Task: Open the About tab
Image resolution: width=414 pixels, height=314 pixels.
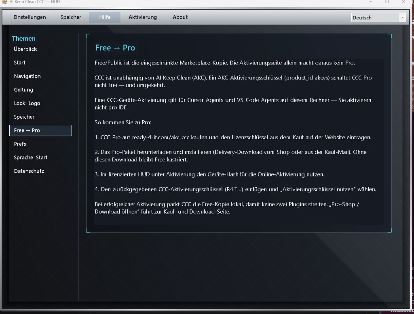Action: coord(180,17)
